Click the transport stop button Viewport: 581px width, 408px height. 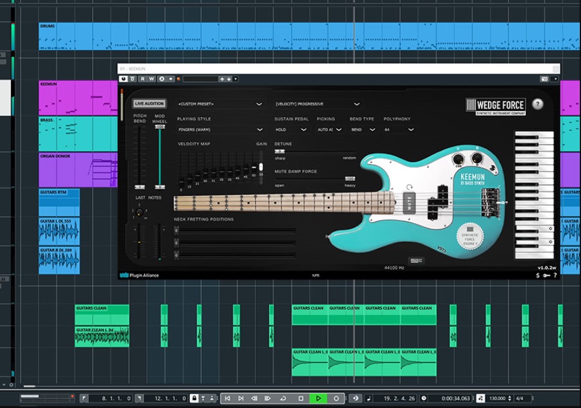[301, 398]
